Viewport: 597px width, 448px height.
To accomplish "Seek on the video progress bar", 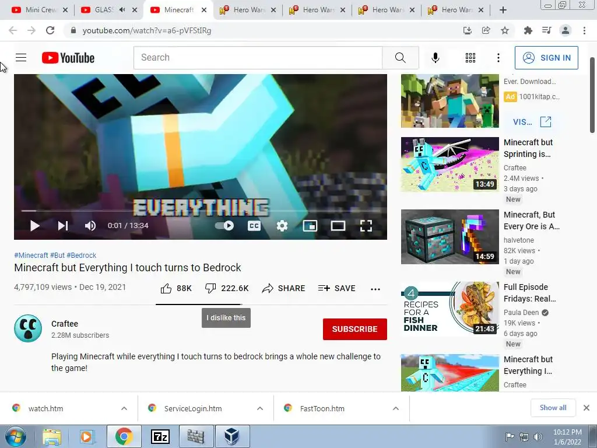I will (201, 210).
